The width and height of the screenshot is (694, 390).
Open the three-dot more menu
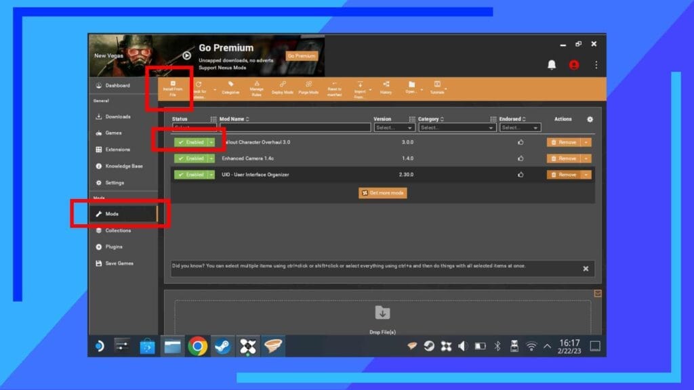[596, 65]
